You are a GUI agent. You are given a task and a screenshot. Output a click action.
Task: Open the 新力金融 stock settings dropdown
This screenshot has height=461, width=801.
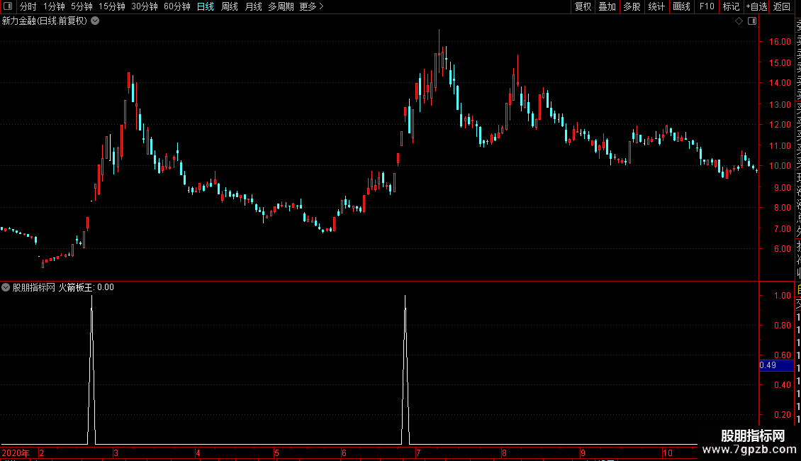tap(95, 21)
